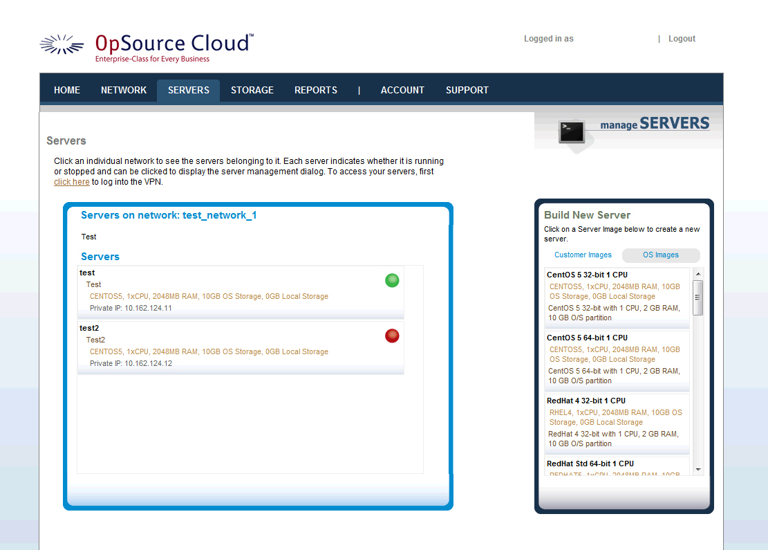Open the SUPPORT navigation tab

[x=467, y=90]
